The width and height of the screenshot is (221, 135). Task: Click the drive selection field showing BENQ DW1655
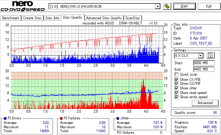104,6
